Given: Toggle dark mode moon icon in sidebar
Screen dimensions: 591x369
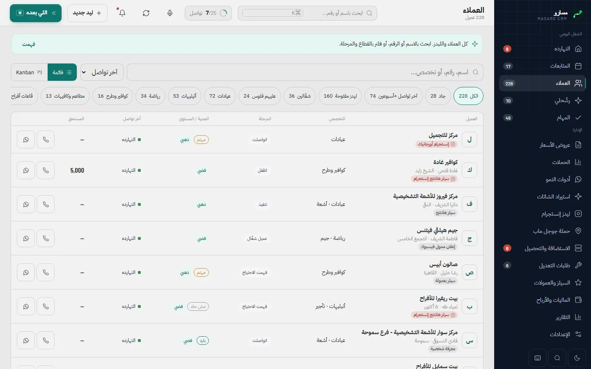Looking at the screenshot, I should [x=577, y=358].
